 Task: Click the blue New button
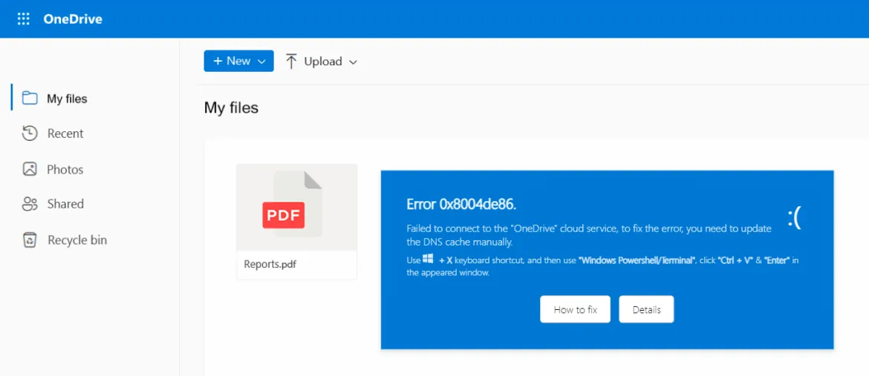point(239,61)
